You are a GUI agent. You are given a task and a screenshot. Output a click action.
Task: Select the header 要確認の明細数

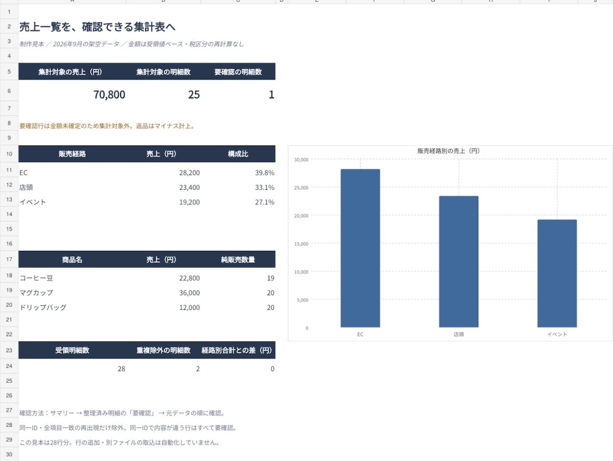coord(238,72)
